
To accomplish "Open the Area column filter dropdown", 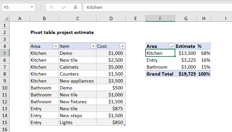I will click(x=56, y=46).
